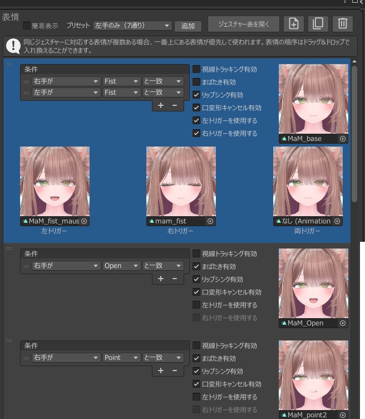Add a condition with plus in Fist expression
The height and width of the screenshot is (419, 365).
(161, 105)
